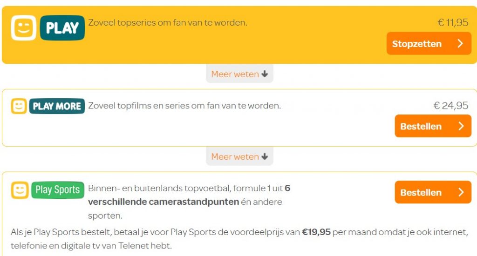Click down arrow in Meer weten below PLAY

click(x=265, y=74)
